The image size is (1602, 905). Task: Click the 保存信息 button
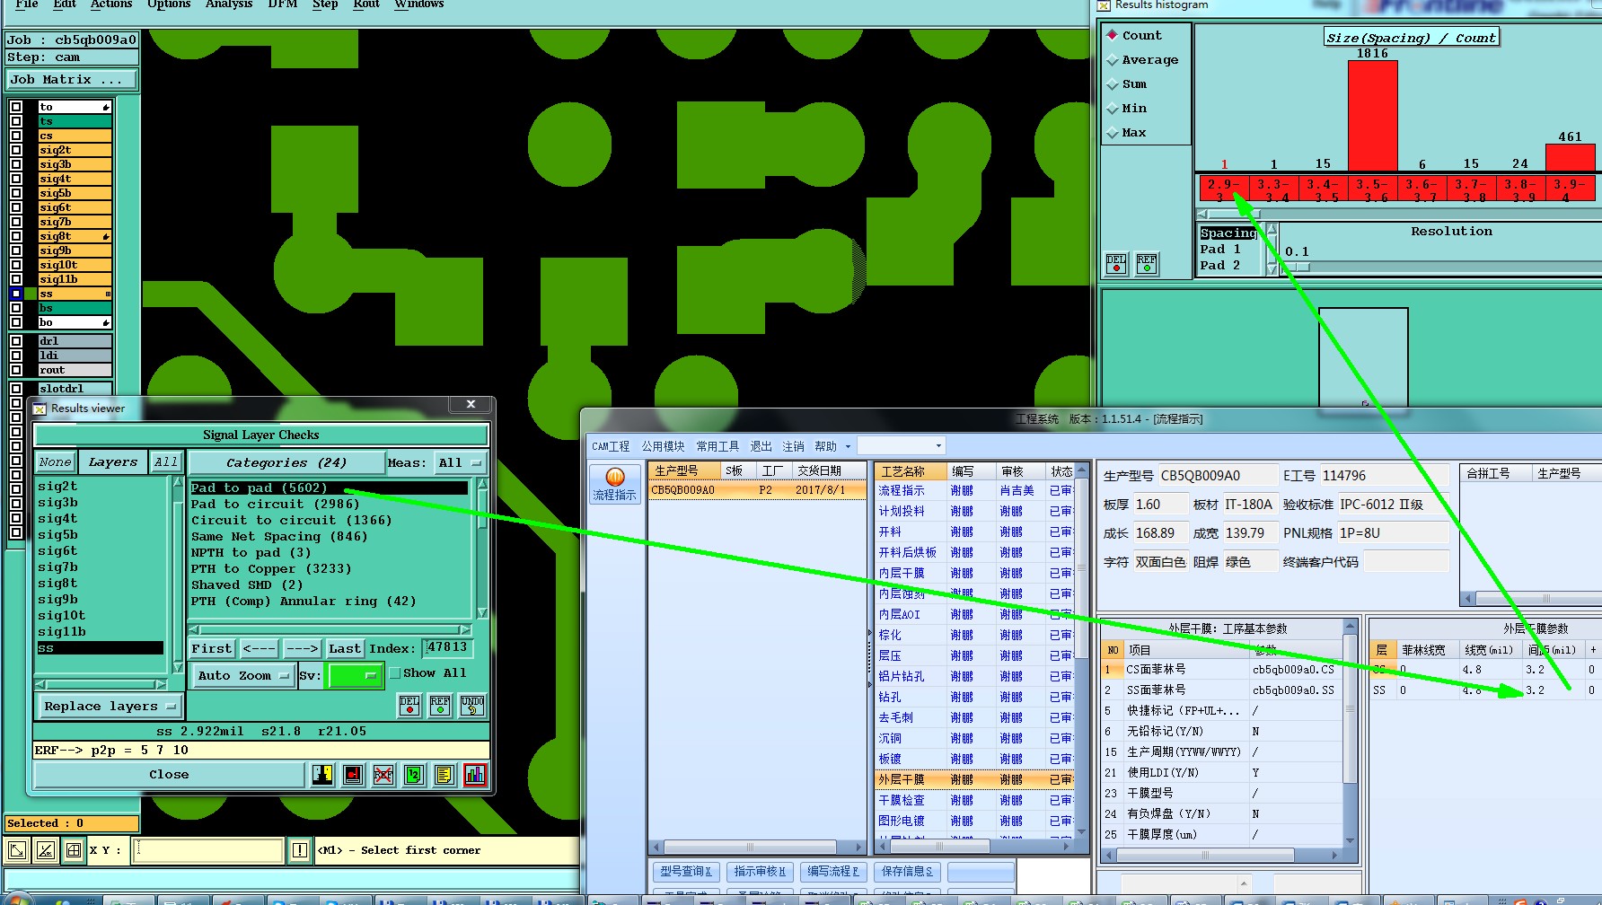pos(907,871)
